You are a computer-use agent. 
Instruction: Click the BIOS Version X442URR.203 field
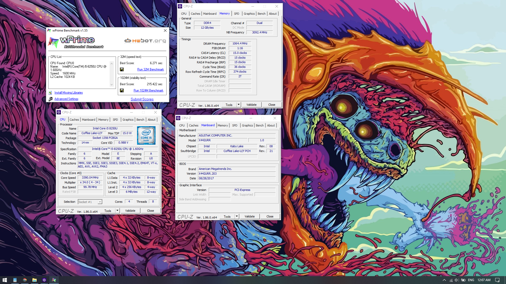coord(237,174)
